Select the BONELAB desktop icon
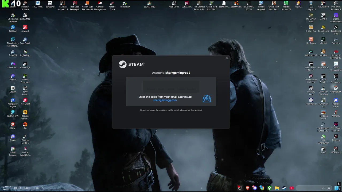The width and height of the screenshot is (342, 192). pos(50,4)
